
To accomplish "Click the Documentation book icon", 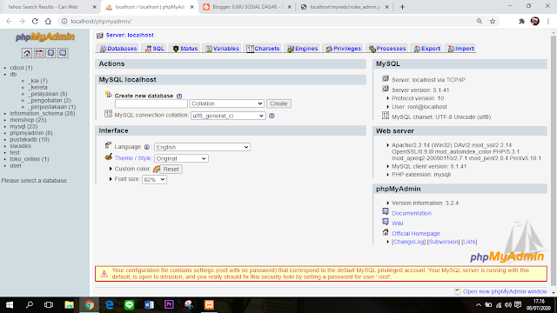I will [386, 212].
